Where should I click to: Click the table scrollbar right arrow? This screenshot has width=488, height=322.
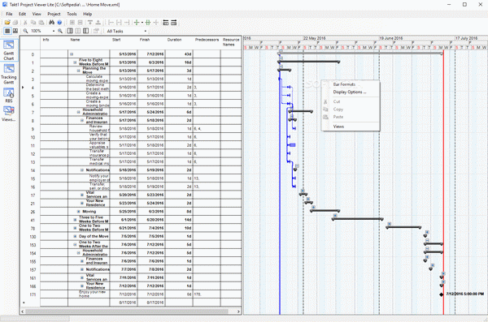coord(238,311)
